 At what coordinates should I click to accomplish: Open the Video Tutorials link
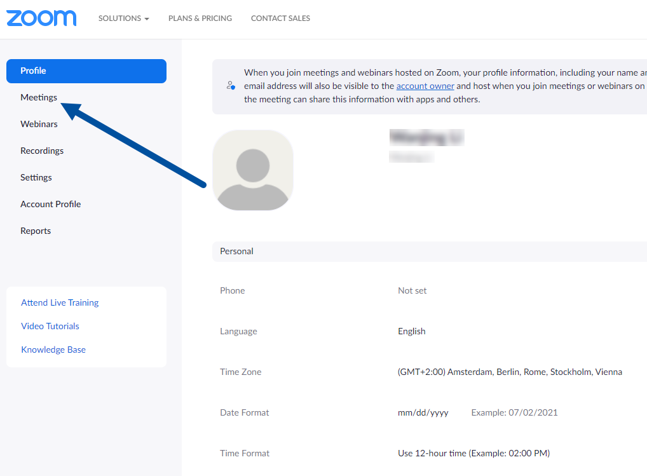click(50, 326)
